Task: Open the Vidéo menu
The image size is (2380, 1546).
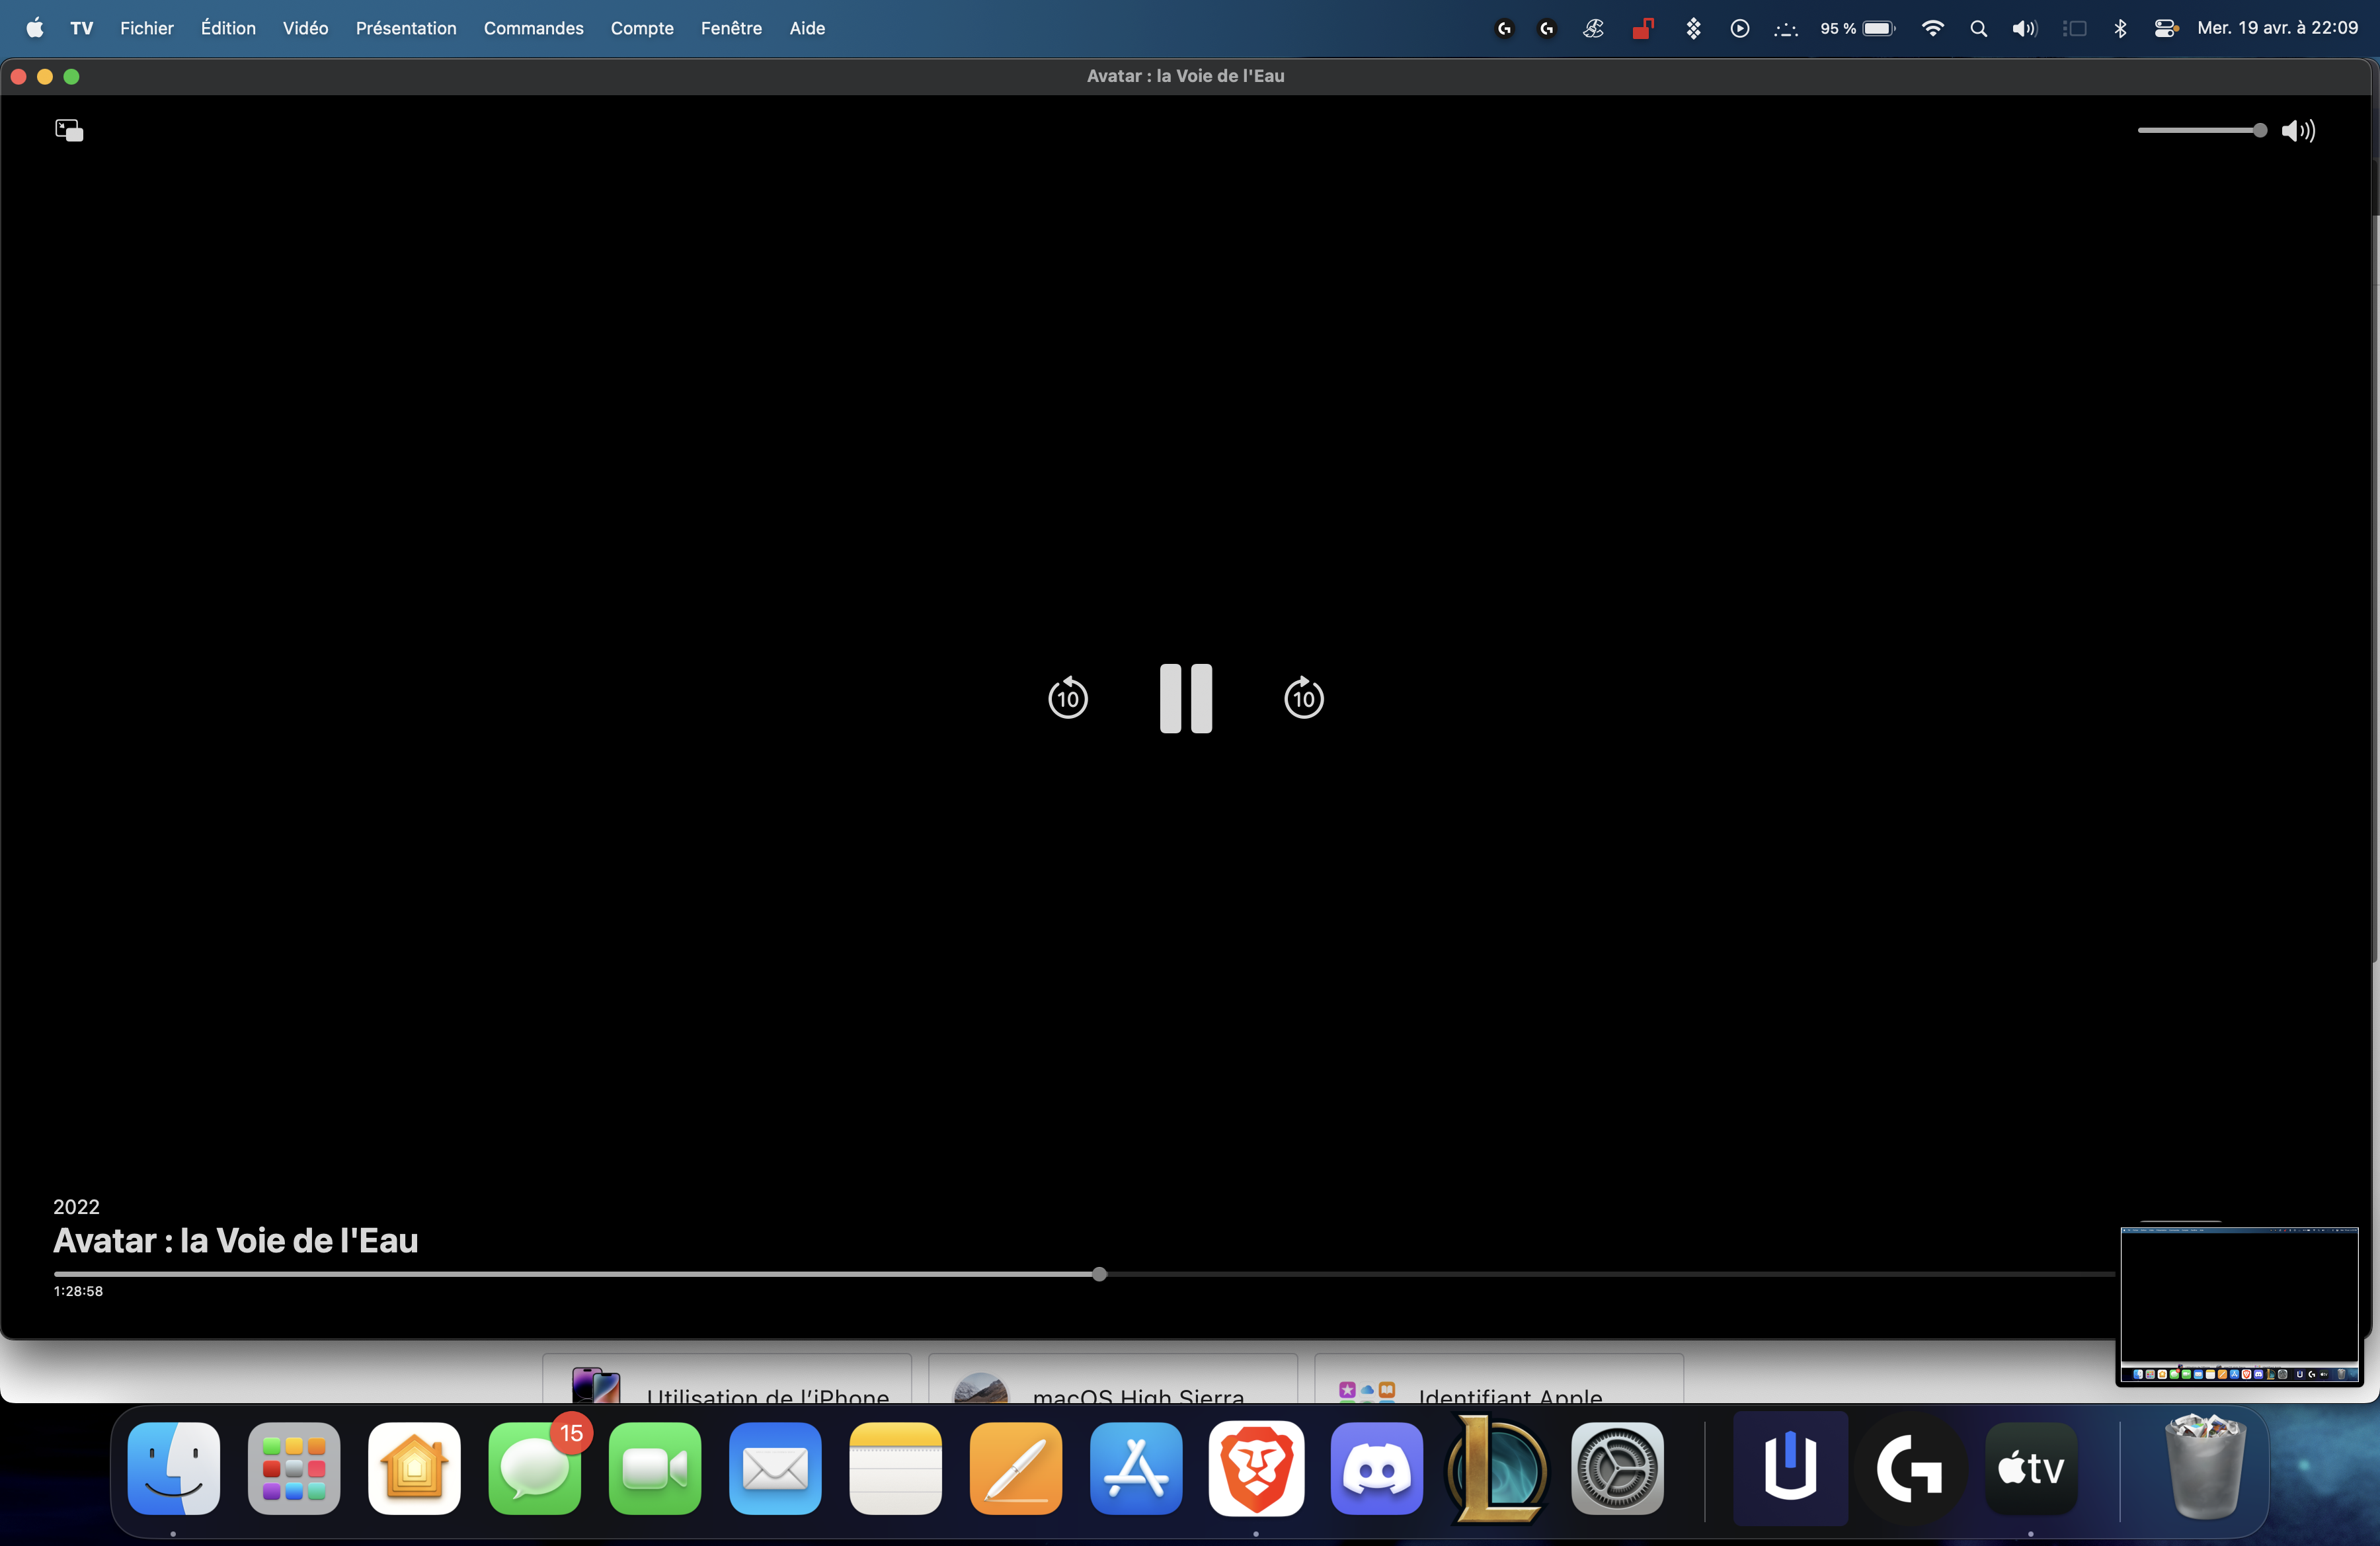Action: (x=305, y=28)
